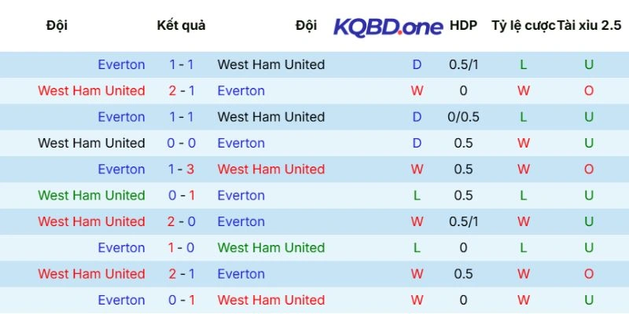The width and height of the screenshot is (629, 314).
Task: Open Everton in the 2 - 0 row
Action: pyautogui.click(x=241, y=221)
